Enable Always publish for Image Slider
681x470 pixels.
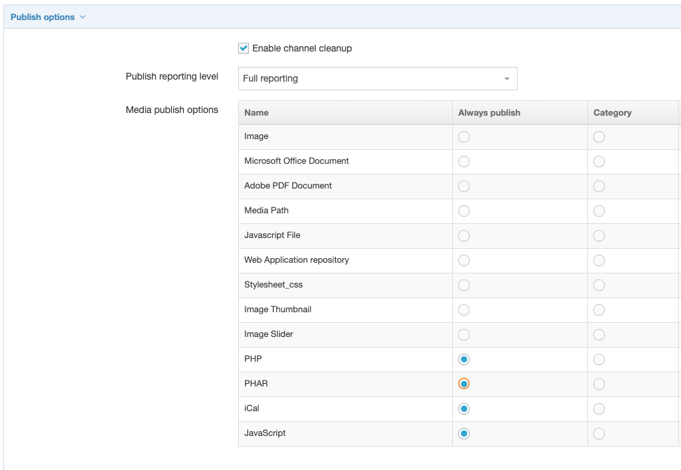tap(464, 334)
